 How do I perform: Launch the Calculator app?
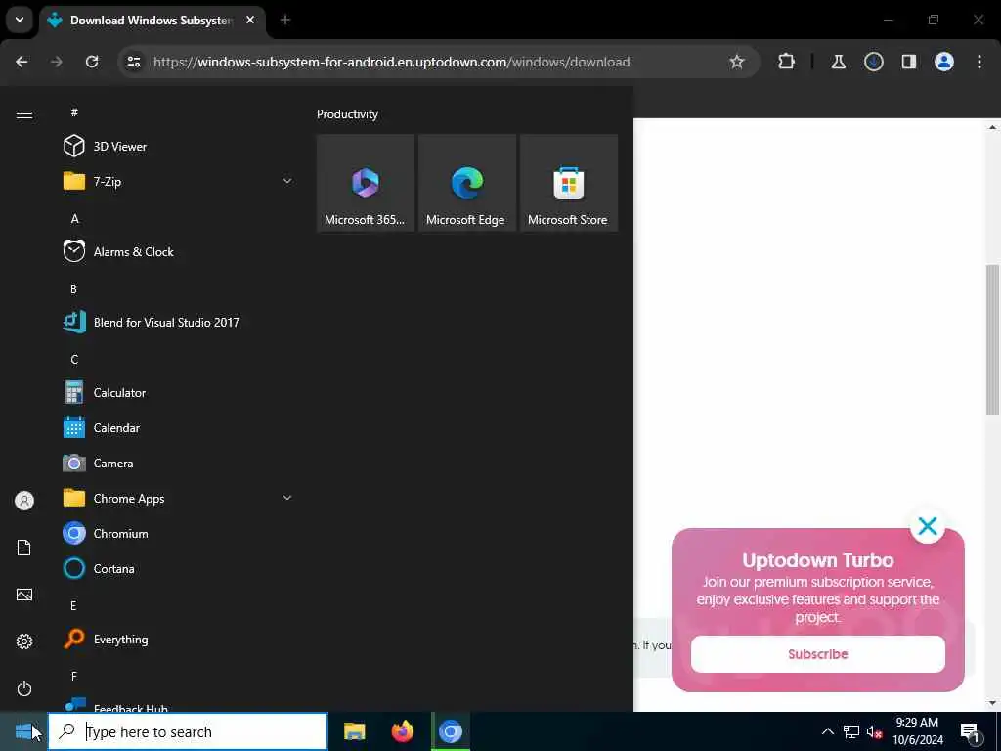(x=179, y=393)
